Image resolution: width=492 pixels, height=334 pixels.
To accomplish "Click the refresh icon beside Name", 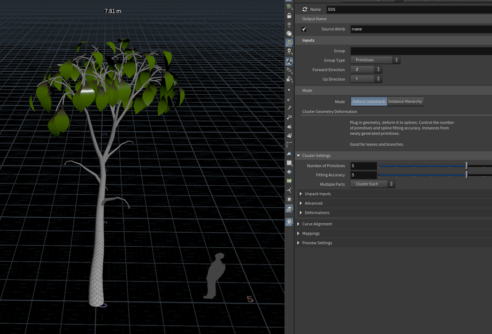I will click(x=305, y=9).
